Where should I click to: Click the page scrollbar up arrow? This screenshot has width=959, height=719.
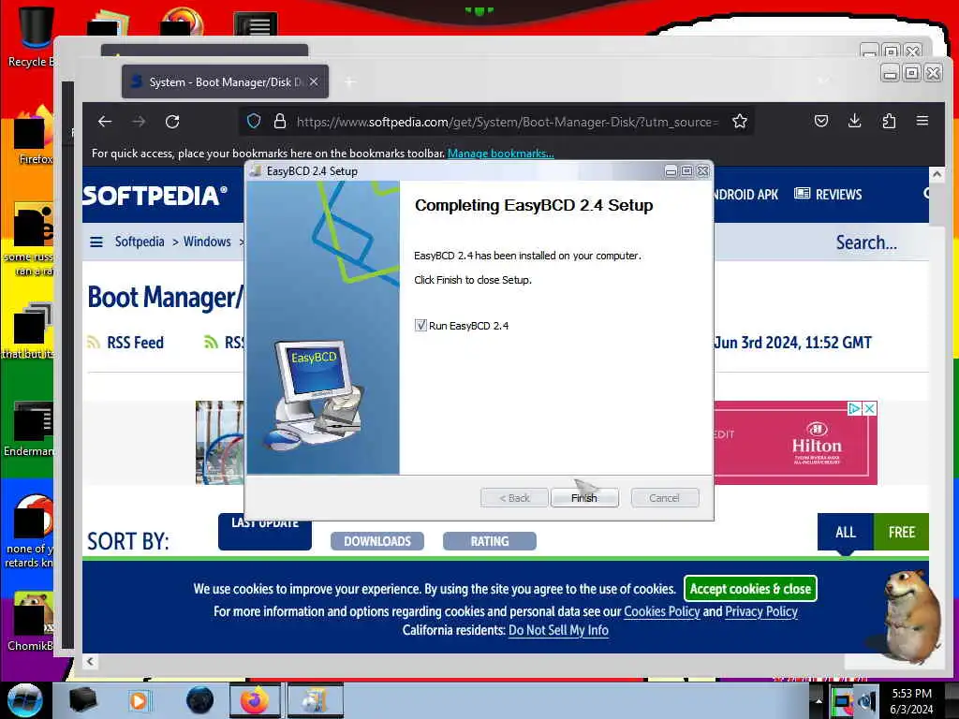click(x=937, y=175)
